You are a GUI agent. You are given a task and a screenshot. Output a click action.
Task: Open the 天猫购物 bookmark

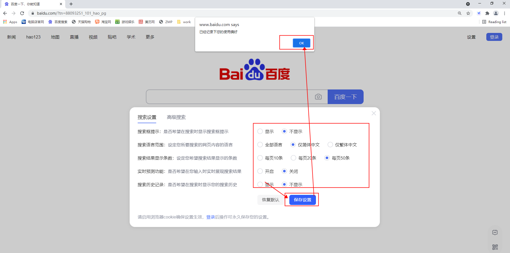tap(81, 22)
